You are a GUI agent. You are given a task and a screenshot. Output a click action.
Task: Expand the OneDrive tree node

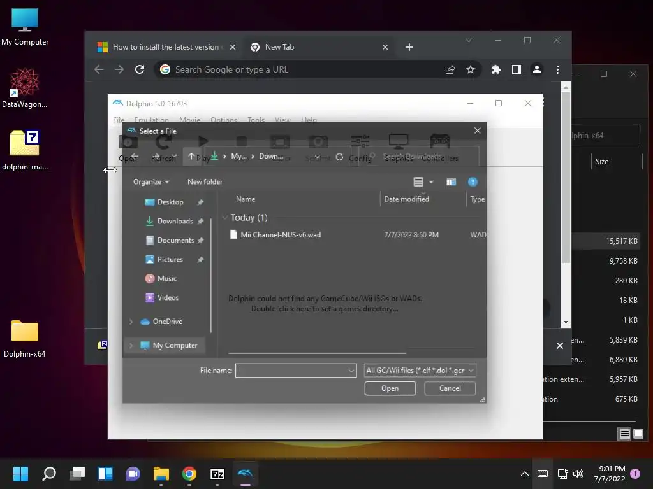point(131,322)
